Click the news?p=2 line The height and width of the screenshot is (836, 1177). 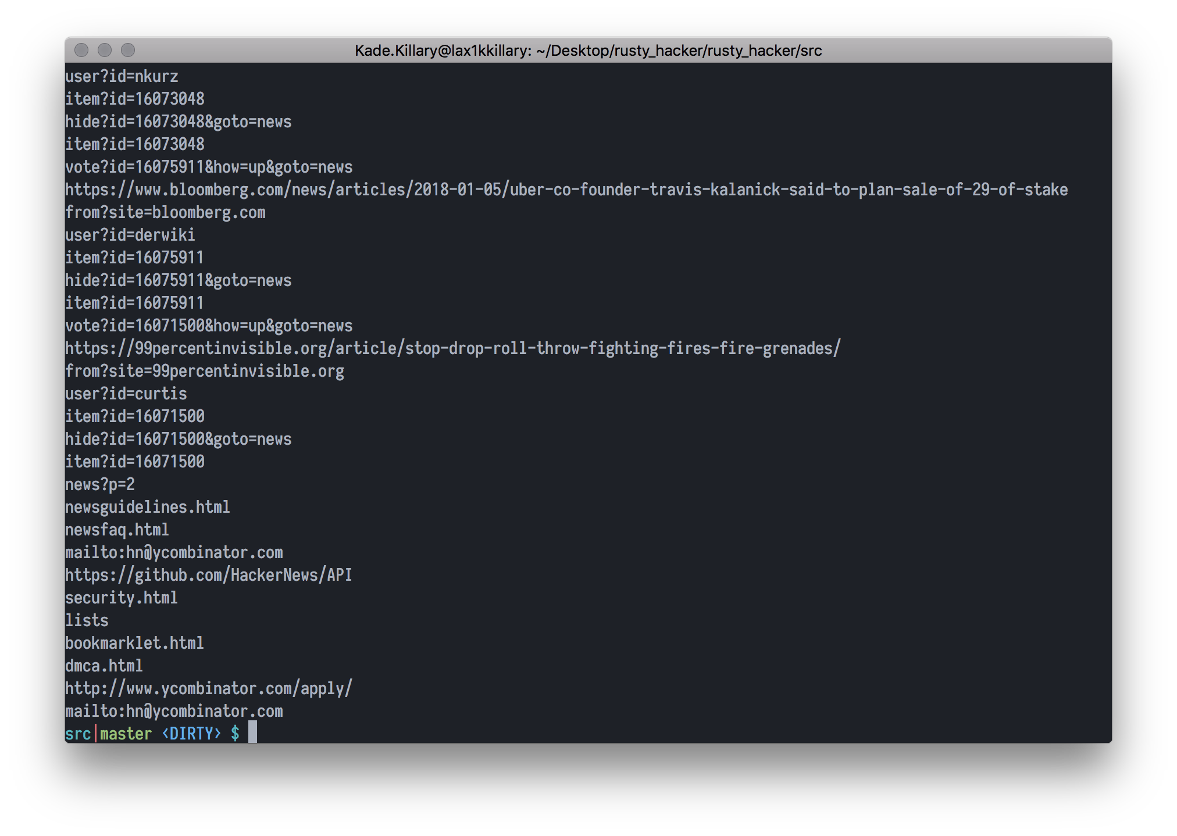pos(99,485)
